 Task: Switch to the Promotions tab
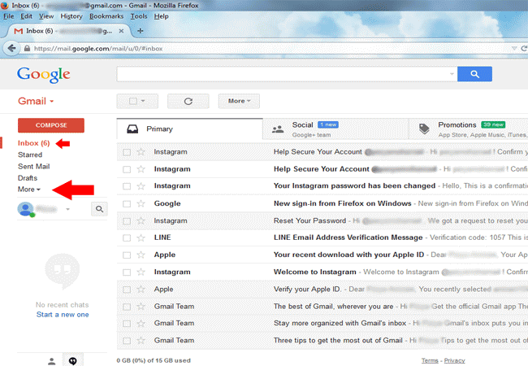pyautogui.click(x=469, y=129)
